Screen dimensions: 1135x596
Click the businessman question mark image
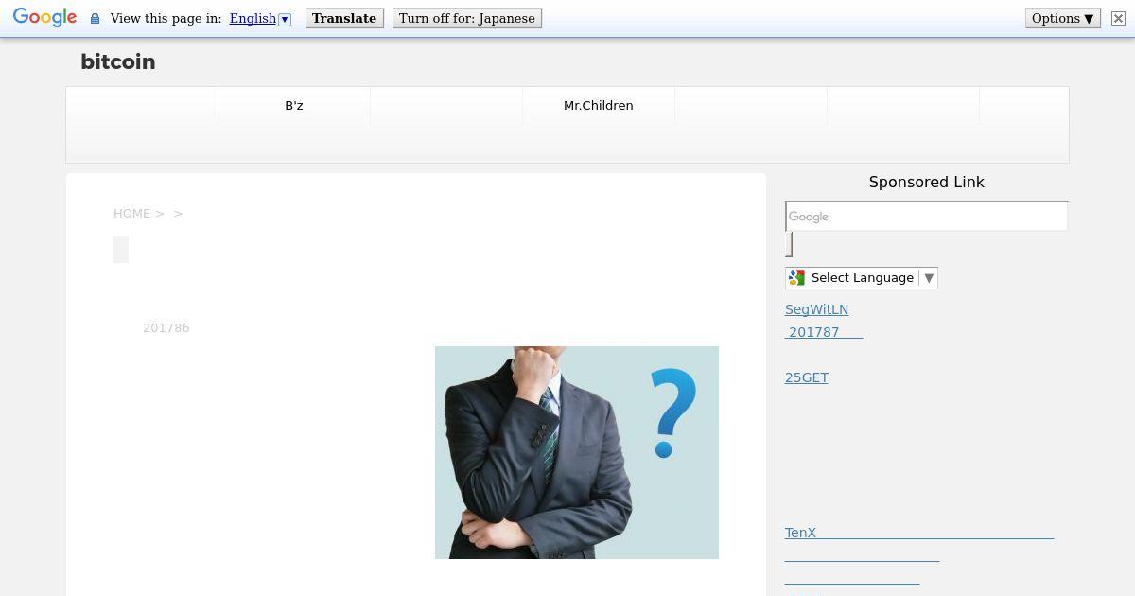pyautogui.click(x=577, y=452)
